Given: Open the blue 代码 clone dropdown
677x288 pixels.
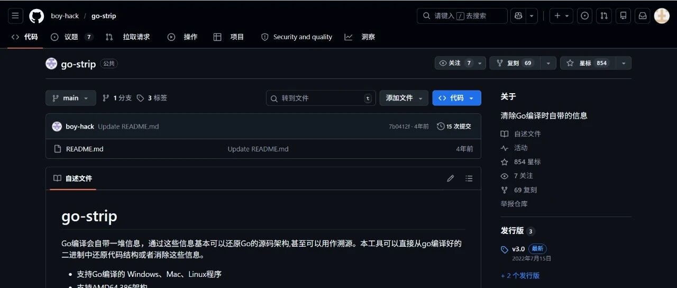Looking at the screenshot, I should 457,98.
